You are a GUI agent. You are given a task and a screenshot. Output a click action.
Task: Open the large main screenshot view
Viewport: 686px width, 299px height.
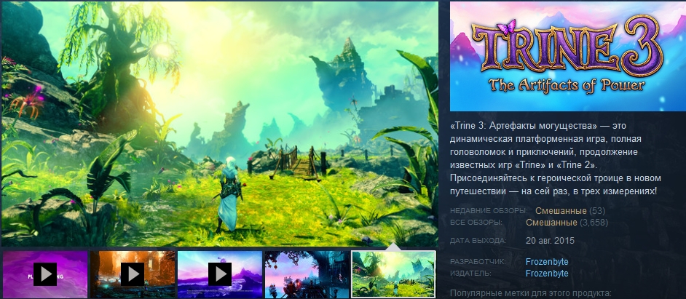(x=220, y=124)
